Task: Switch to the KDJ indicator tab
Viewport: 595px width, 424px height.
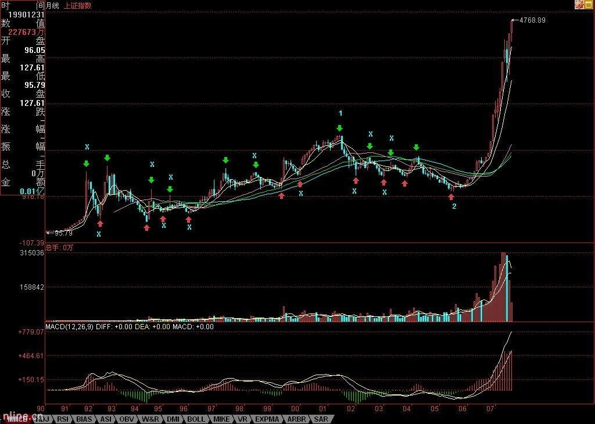Action: pyautogui.click(x=42, y=419)
